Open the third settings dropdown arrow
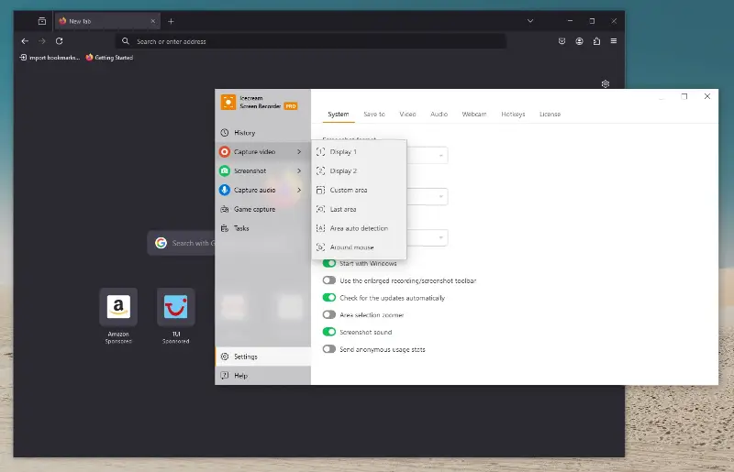Screen dimensions: 734x472 tap(440, 237)
